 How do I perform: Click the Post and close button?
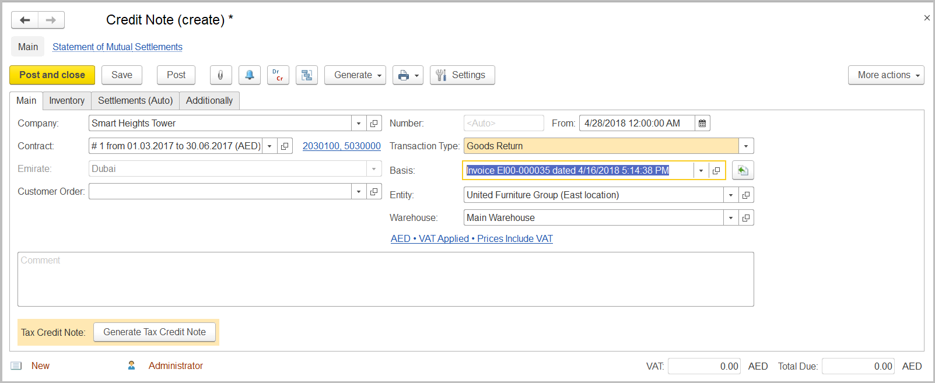(52, 75)
